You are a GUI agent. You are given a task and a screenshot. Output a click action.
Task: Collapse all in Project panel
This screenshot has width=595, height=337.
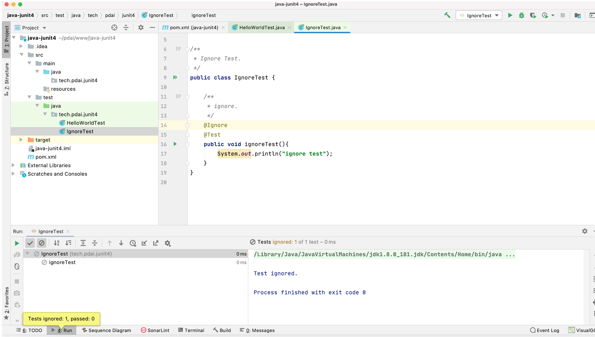(126, 28)
